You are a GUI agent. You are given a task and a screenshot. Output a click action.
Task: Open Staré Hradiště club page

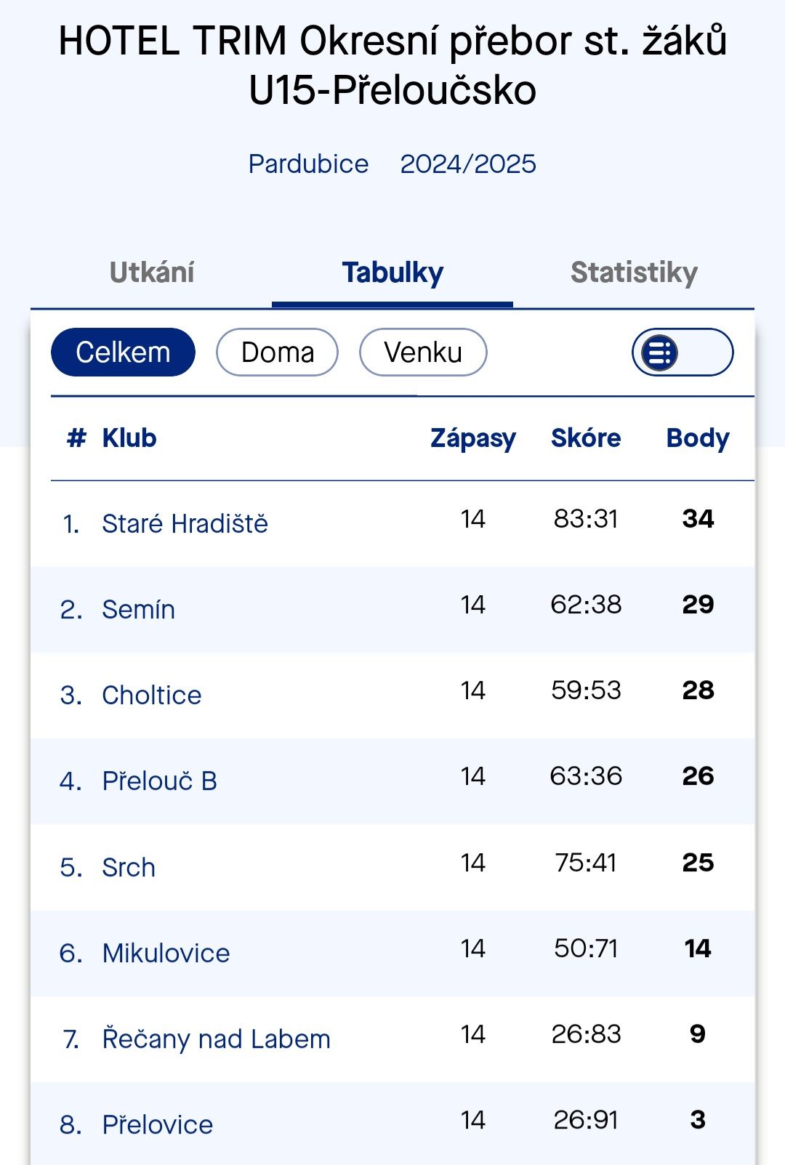[185, 523]
